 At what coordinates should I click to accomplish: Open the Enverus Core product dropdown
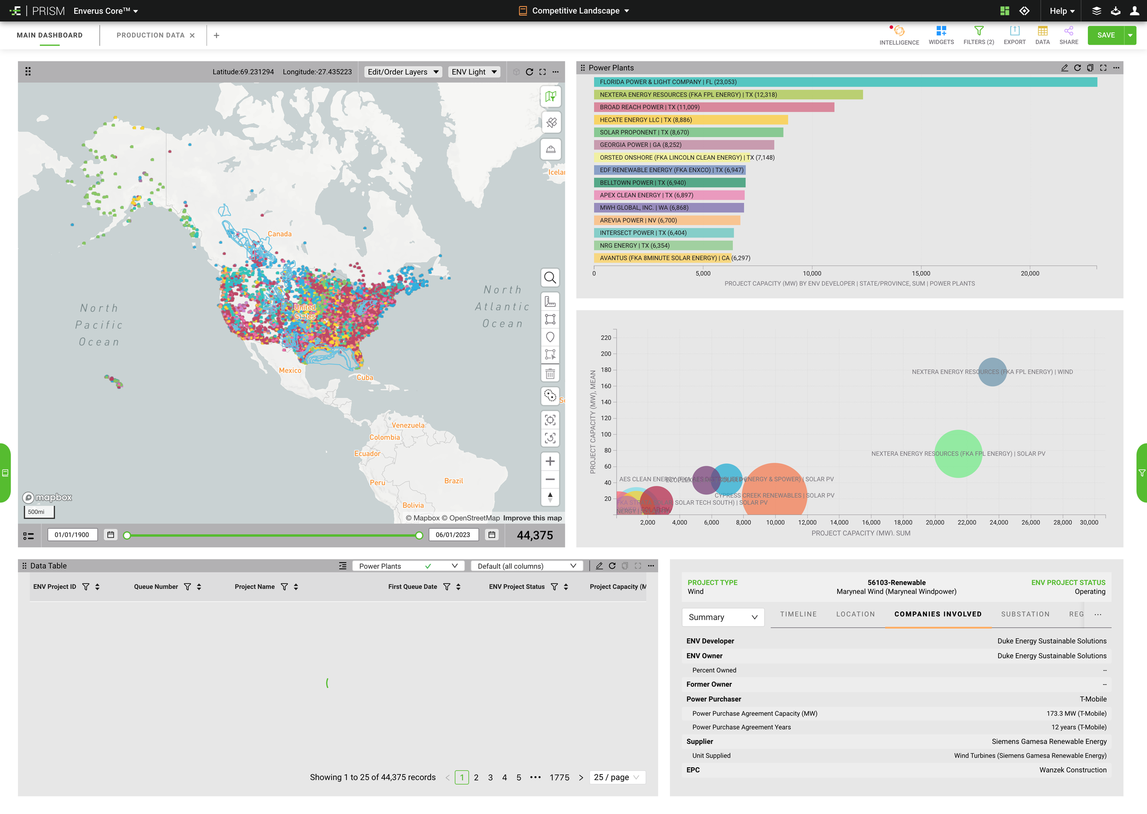pyautogui.click(x=106, y=11)
